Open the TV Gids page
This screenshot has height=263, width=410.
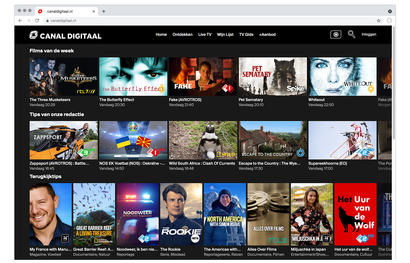pos(246,34)
